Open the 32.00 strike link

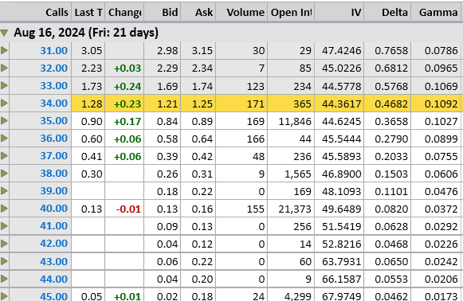click(x=53, y=68)
